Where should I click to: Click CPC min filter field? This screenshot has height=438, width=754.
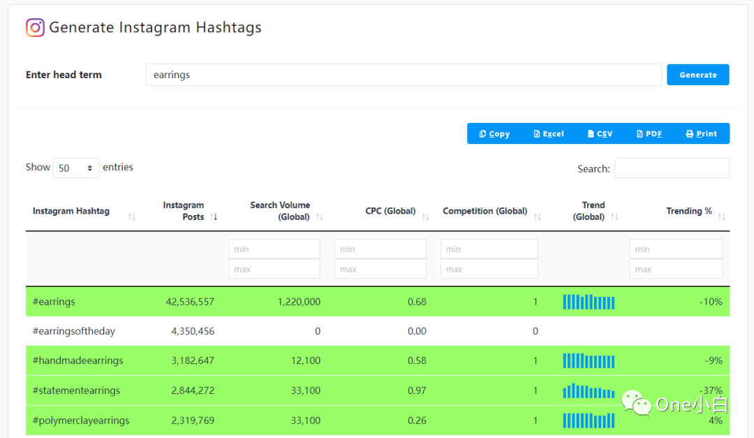pyautogui.click(x=380, y=249)
